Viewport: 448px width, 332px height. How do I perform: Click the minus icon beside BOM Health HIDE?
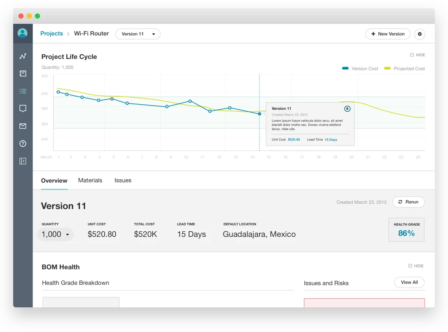[410, 266]
